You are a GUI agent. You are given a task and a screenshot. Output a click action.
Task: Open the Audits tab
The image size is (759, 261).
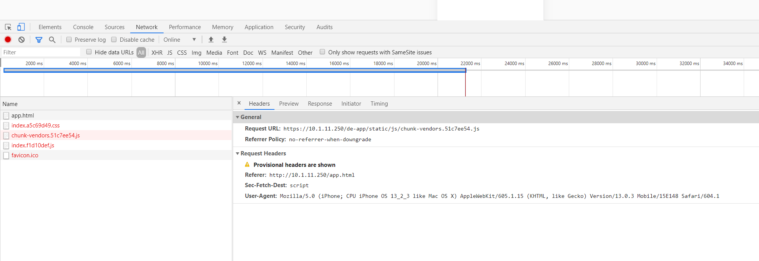coord(325,27)
